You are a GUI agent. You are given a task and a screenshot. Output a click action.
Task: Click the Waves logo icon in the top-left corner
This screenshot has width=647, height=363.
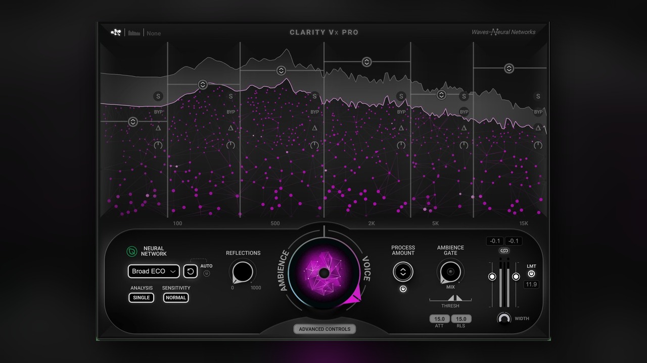coord(116,32)
